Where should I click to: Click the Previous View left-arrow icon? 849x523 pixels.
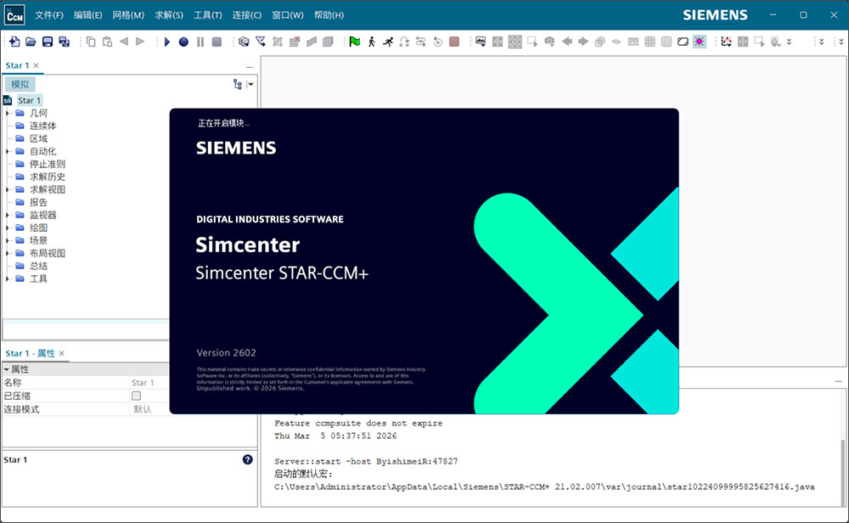pos(567,42)
